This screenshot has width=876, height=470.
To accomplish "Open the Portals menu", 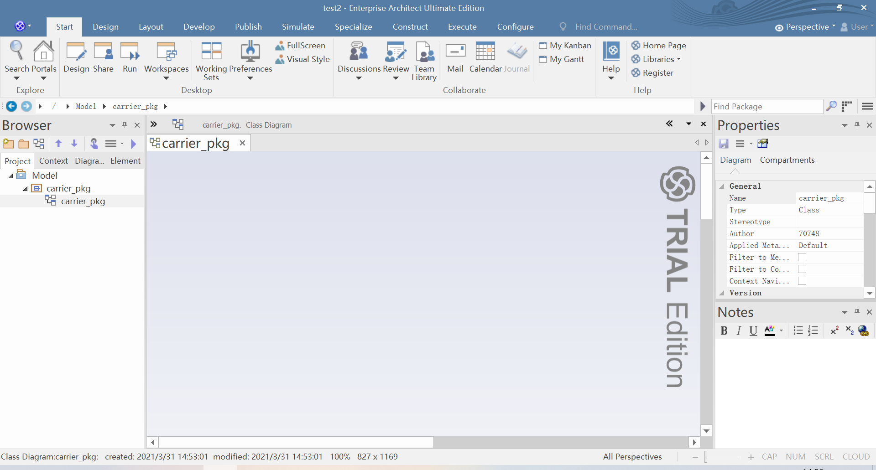I will [43, 59].
